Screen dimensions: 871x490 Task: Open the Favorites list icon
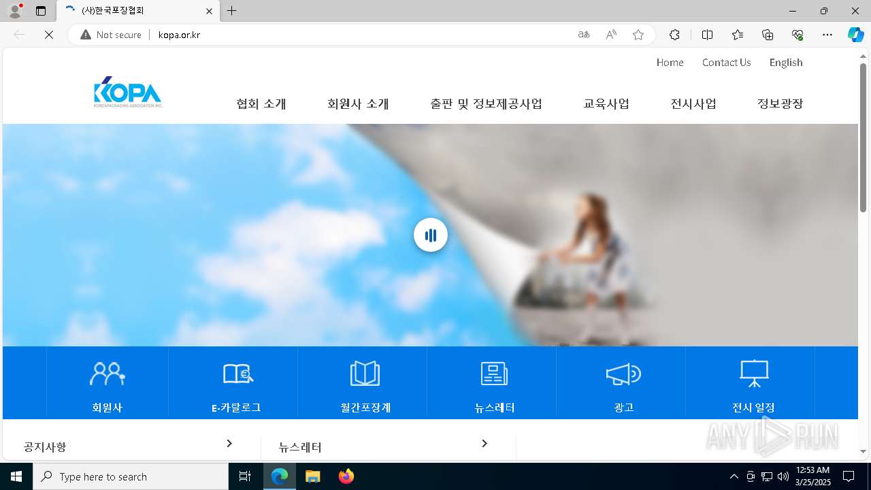click(x=738, y=35)
